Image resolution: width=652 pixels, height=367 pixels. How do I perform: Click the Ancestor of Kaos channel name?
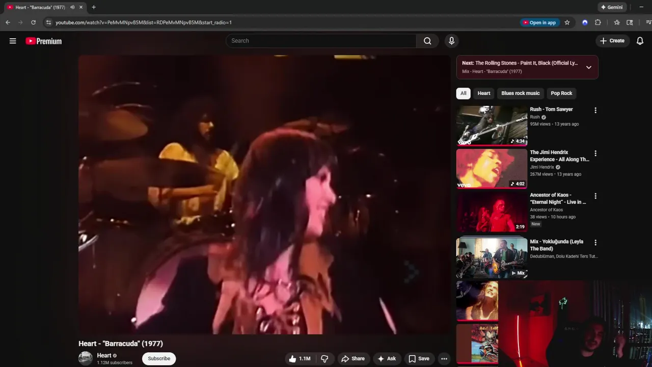[546, 210]
